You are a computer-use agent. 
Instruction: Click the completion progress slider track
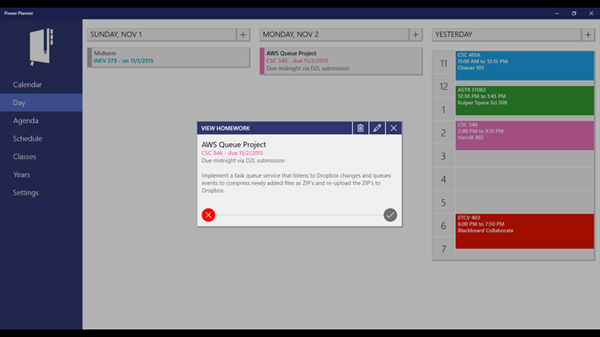[x=299, y=215]
